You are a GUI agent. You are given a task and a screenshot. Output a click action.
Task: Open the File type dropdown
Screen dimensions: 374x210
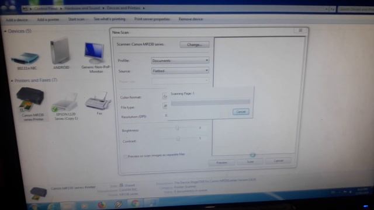165,106
